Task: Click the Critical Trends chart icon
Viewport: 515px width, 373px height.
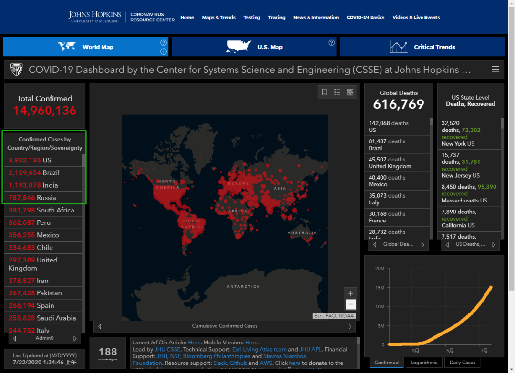Action: point(398,47)
